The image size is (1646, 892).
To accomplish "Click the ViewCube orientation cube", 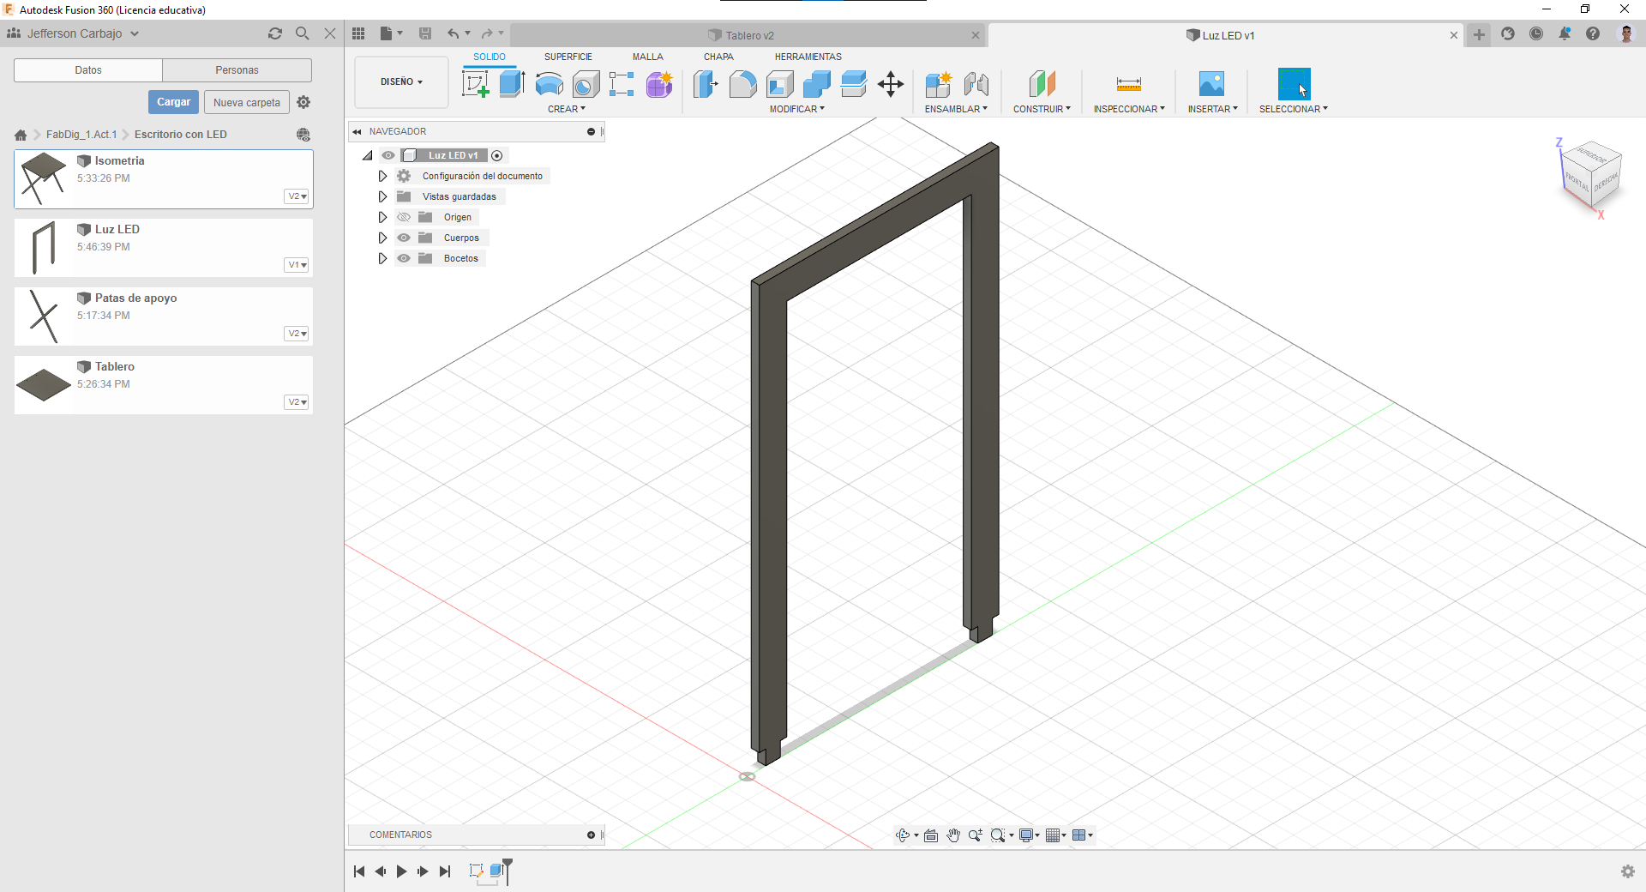I will pos(1591,175).
